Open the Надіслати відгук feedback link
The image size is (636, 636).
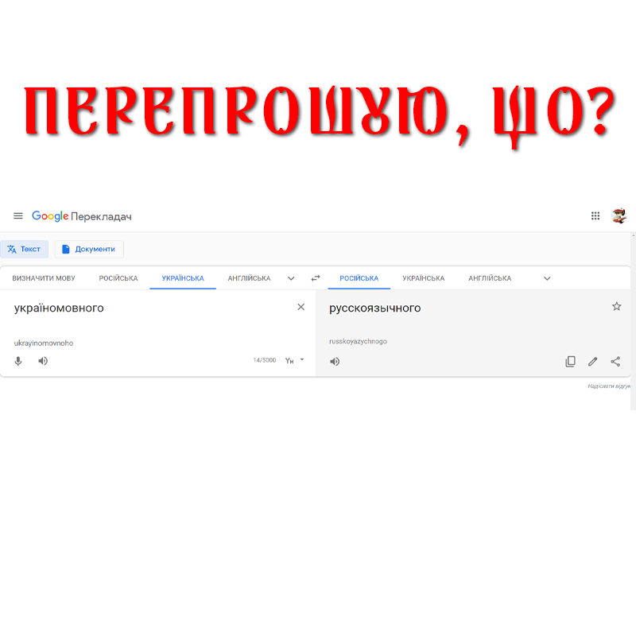tap(609, 386)
